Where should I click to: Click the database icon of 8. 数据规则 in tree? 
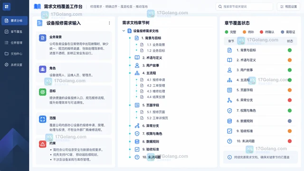coord(137,142)
